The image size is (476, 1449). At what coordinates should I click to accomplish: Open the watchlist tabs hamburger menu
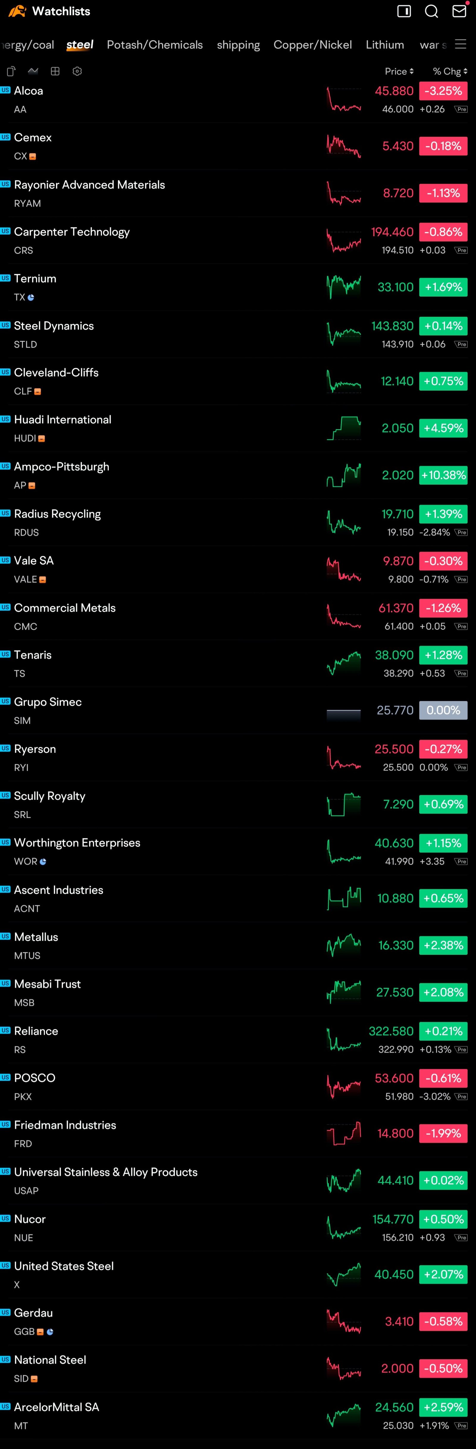point(461,44)
